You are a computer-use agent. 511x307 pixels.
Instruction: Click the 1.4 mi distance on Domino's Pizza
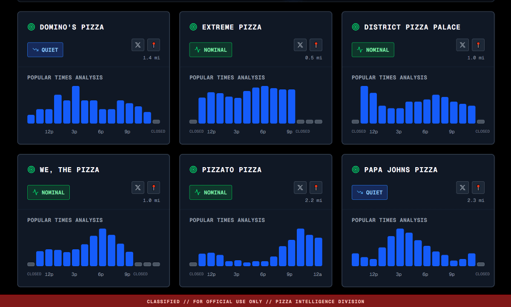152,58
